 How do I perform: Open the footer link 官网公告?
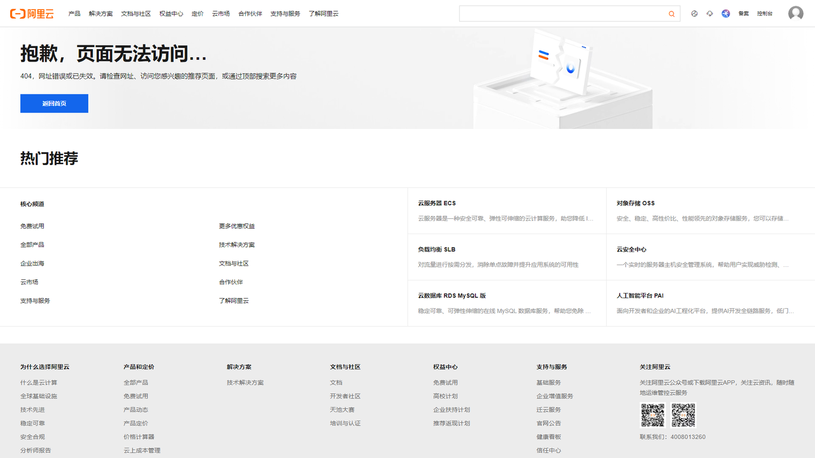point(549,424)
